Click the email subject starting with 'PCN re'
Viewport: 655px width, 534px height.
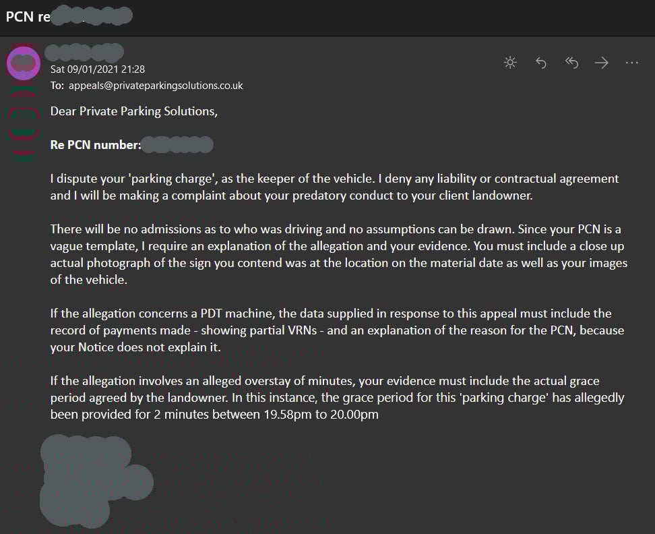click(x=67, y=17)
